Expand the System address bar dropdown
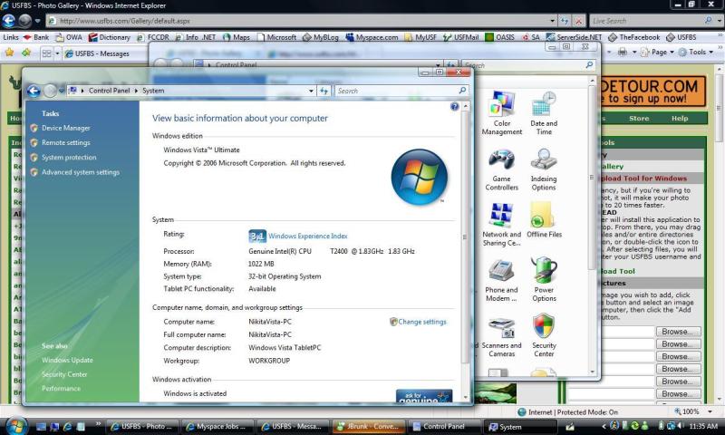 click(x=311, y=91)
